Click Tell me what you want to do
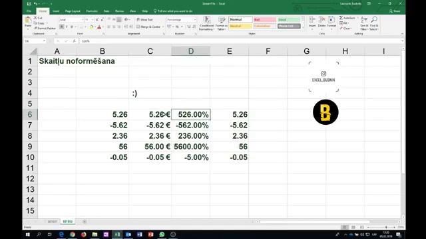Viewport: 426px width, 239px height. pos(173,11)
